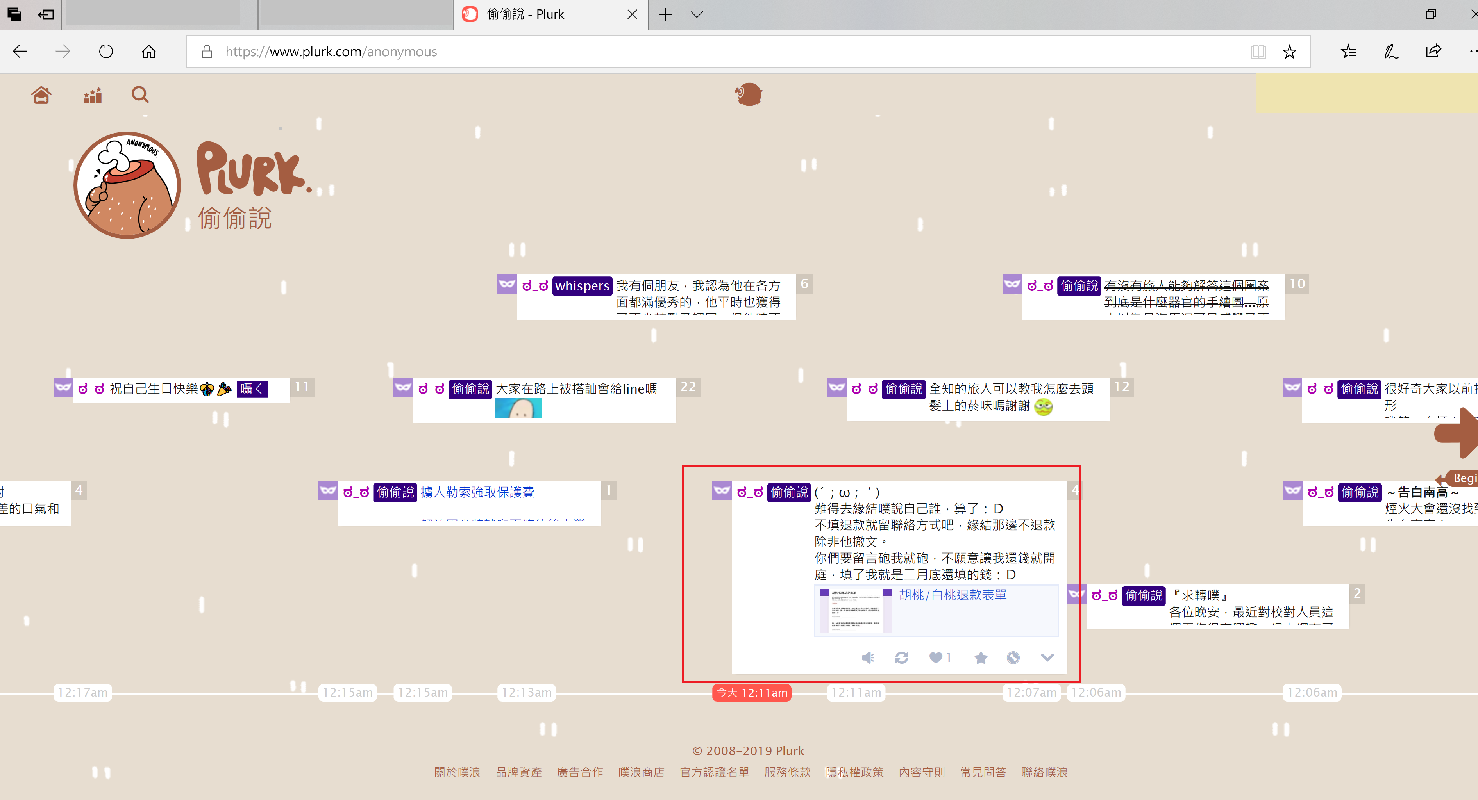
Task: Click the mask avatar beside 擄人勒索強取保護費 post
Action: coord(328,490)
